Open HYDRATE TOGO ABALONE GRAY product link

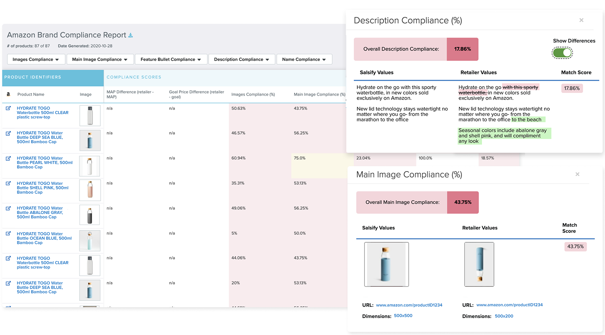tap(40, 212)
